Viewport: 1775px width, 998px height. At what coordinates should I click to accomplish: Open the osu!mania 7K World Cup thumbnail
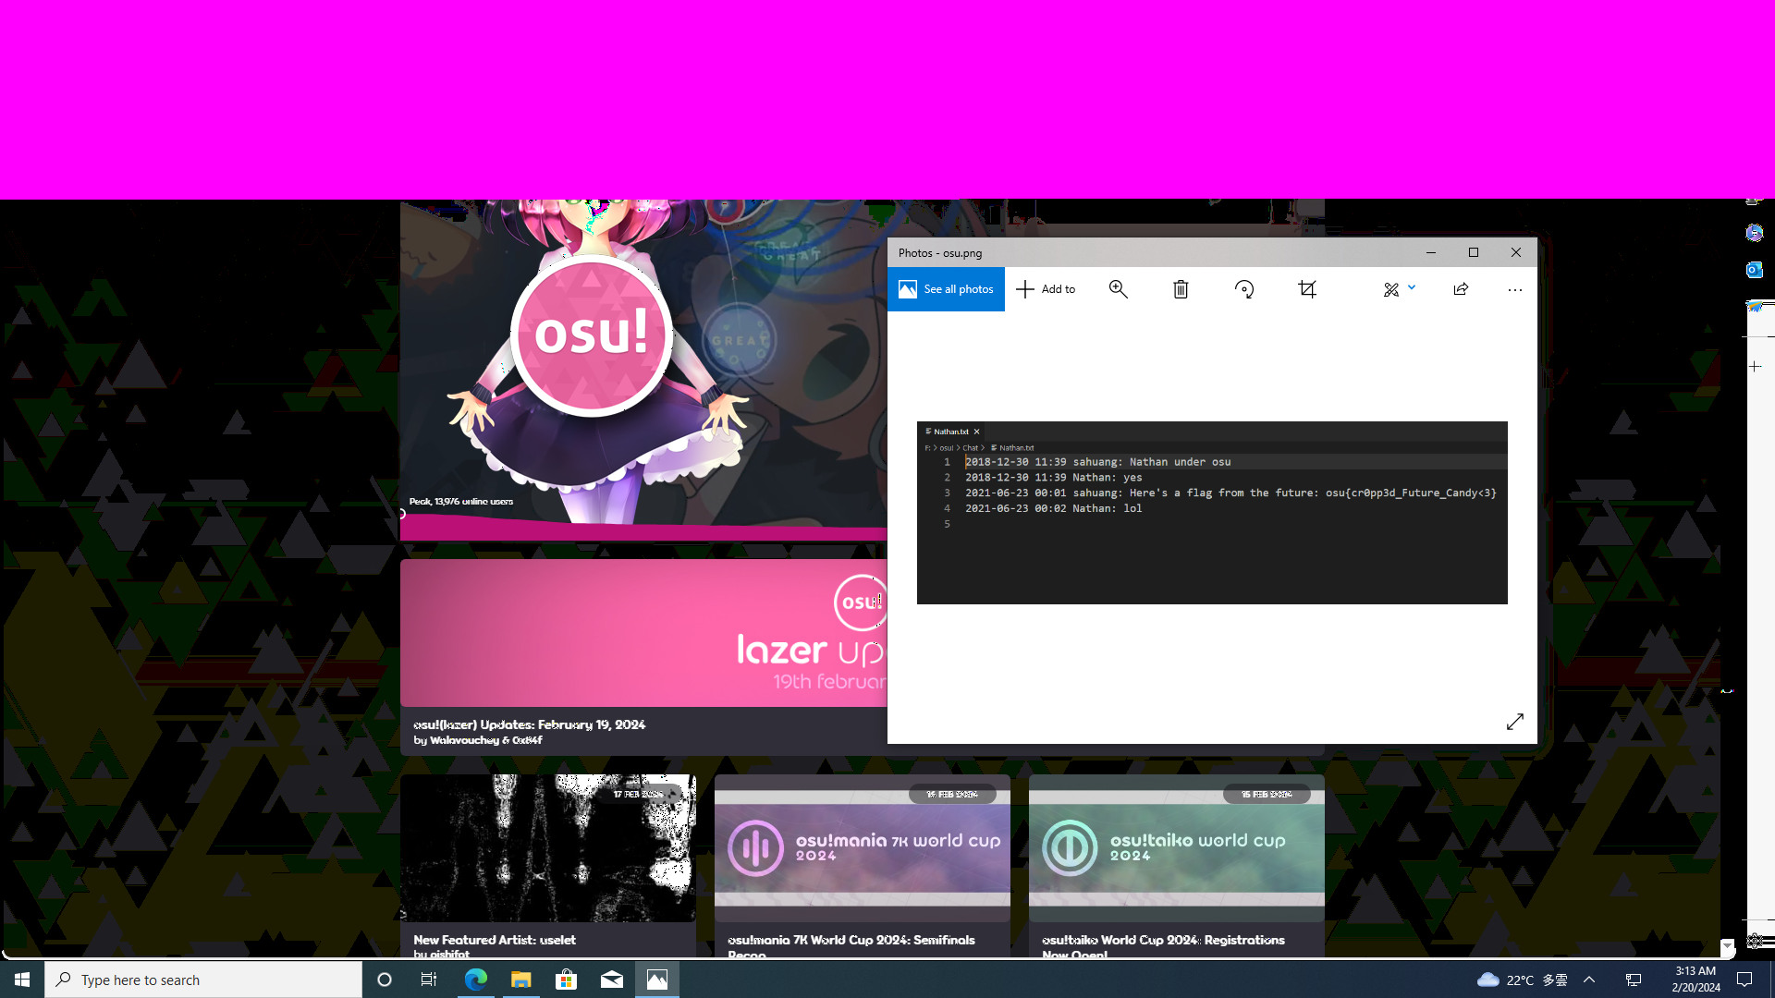click(862, 847)
